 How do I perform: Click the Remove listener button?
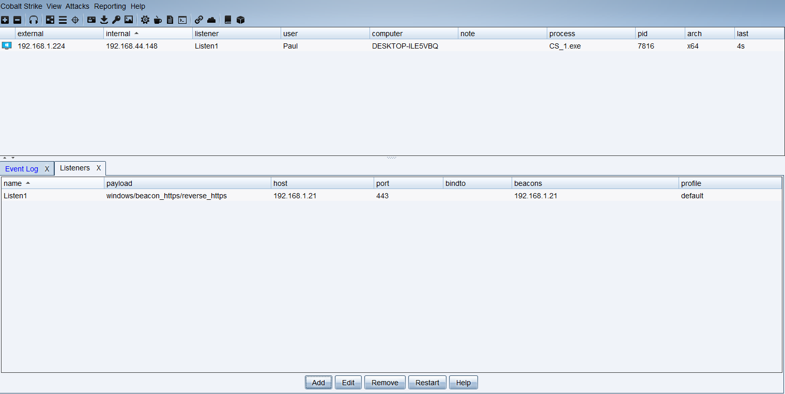(385, 383)
